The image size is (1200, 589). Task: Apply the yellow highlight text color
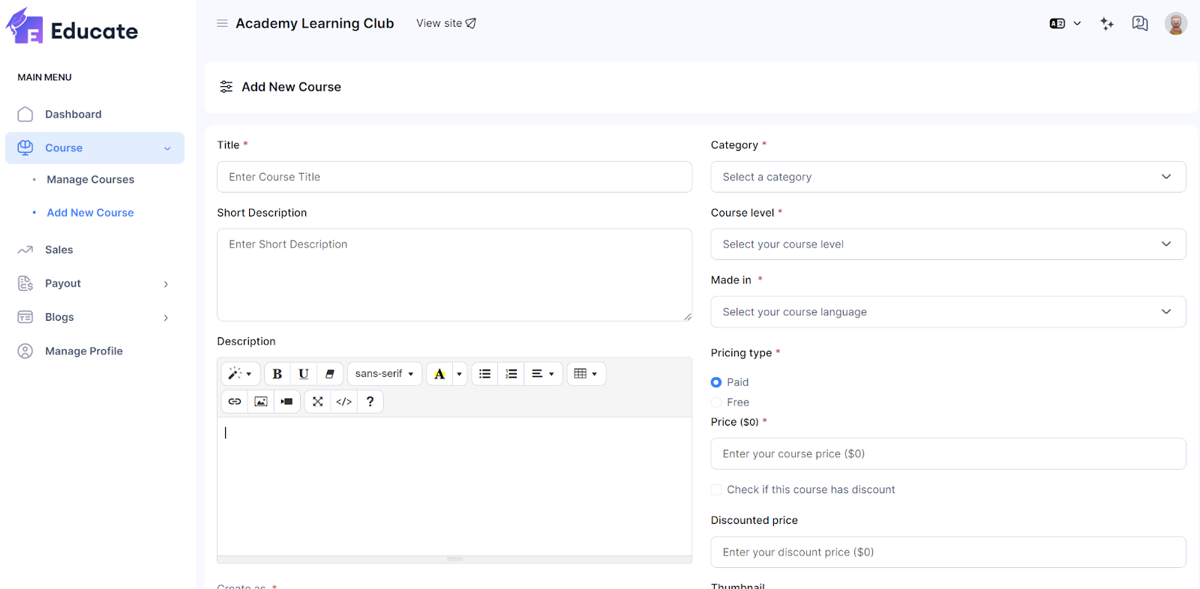(439, 374)
